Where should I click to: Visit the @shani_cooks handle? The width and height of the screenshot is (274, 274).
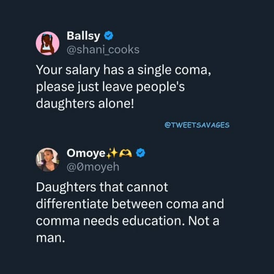(103, 49)
